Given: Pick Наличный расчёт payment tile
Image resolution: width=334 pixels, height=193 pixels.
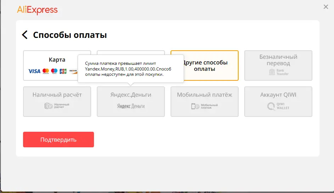Looking at the screenshot, I should tap(57, 102).
